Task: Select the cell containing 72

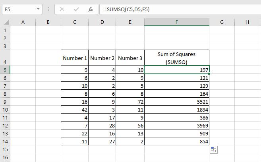Action: [130, 102]
